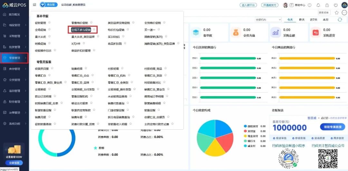The width and height of the screenshot is (348, 171).
Task: Click the notification bell icon
Action: [x=318, y=5]
